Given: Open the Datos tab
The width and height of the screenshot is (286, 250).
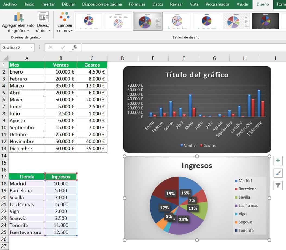Looking at the screenshot, I should [158, 4].
